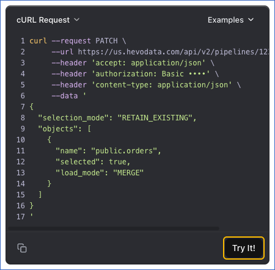Click the "objects": [ line
This screenshot has height=270, width=275.
65,129
